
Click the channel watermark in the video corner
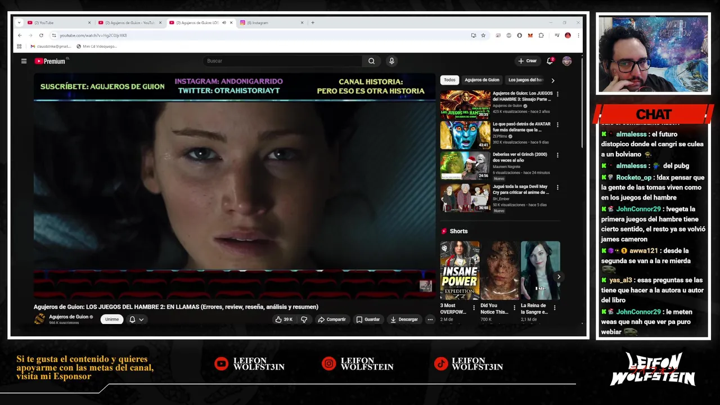click(425, 286)
